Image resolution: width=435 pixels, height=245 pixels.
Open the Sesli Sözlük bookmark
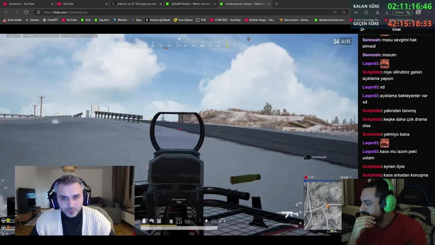tap(12, 20)
